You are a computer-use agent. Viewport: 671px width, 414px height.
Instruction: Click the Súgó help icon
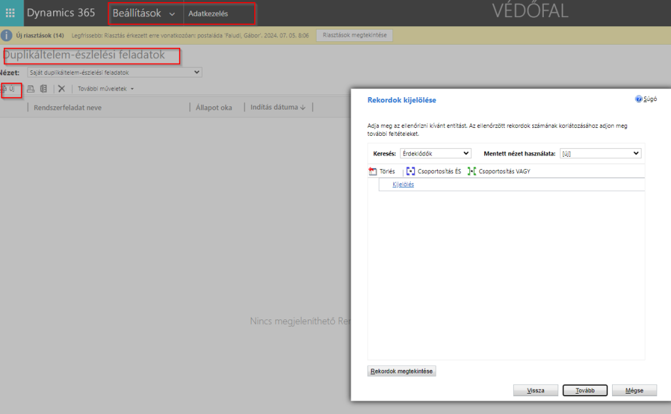[638, 99]
